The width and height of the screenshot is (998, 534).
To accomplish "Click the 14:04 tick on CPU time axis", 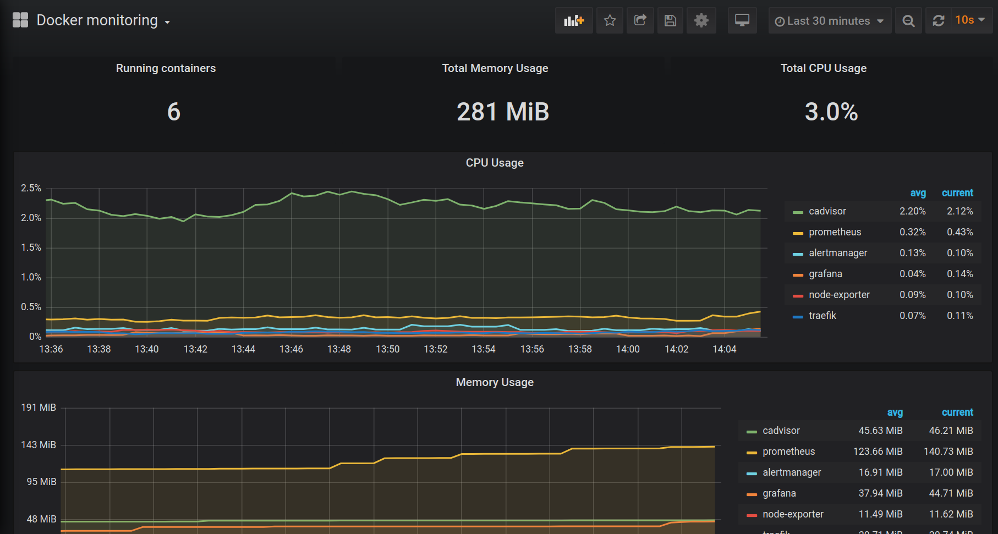I will 724,349.
